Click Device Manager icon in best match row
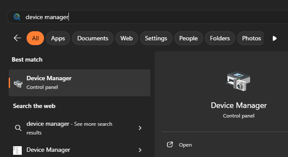Image resolution: width=288 pixels, height=157 pixels. coord(18,84)
